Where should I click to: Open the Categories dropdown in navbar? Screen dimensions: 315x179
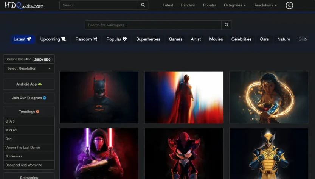[x=234, y=5]
